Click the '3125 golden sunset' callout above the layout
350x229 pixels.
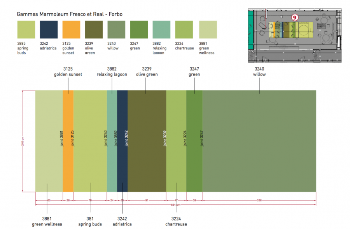pos(68,72)
